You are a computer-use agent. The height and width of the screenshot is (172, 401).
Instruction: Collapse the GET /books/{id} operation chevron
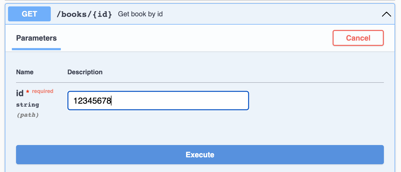point(386,14)
